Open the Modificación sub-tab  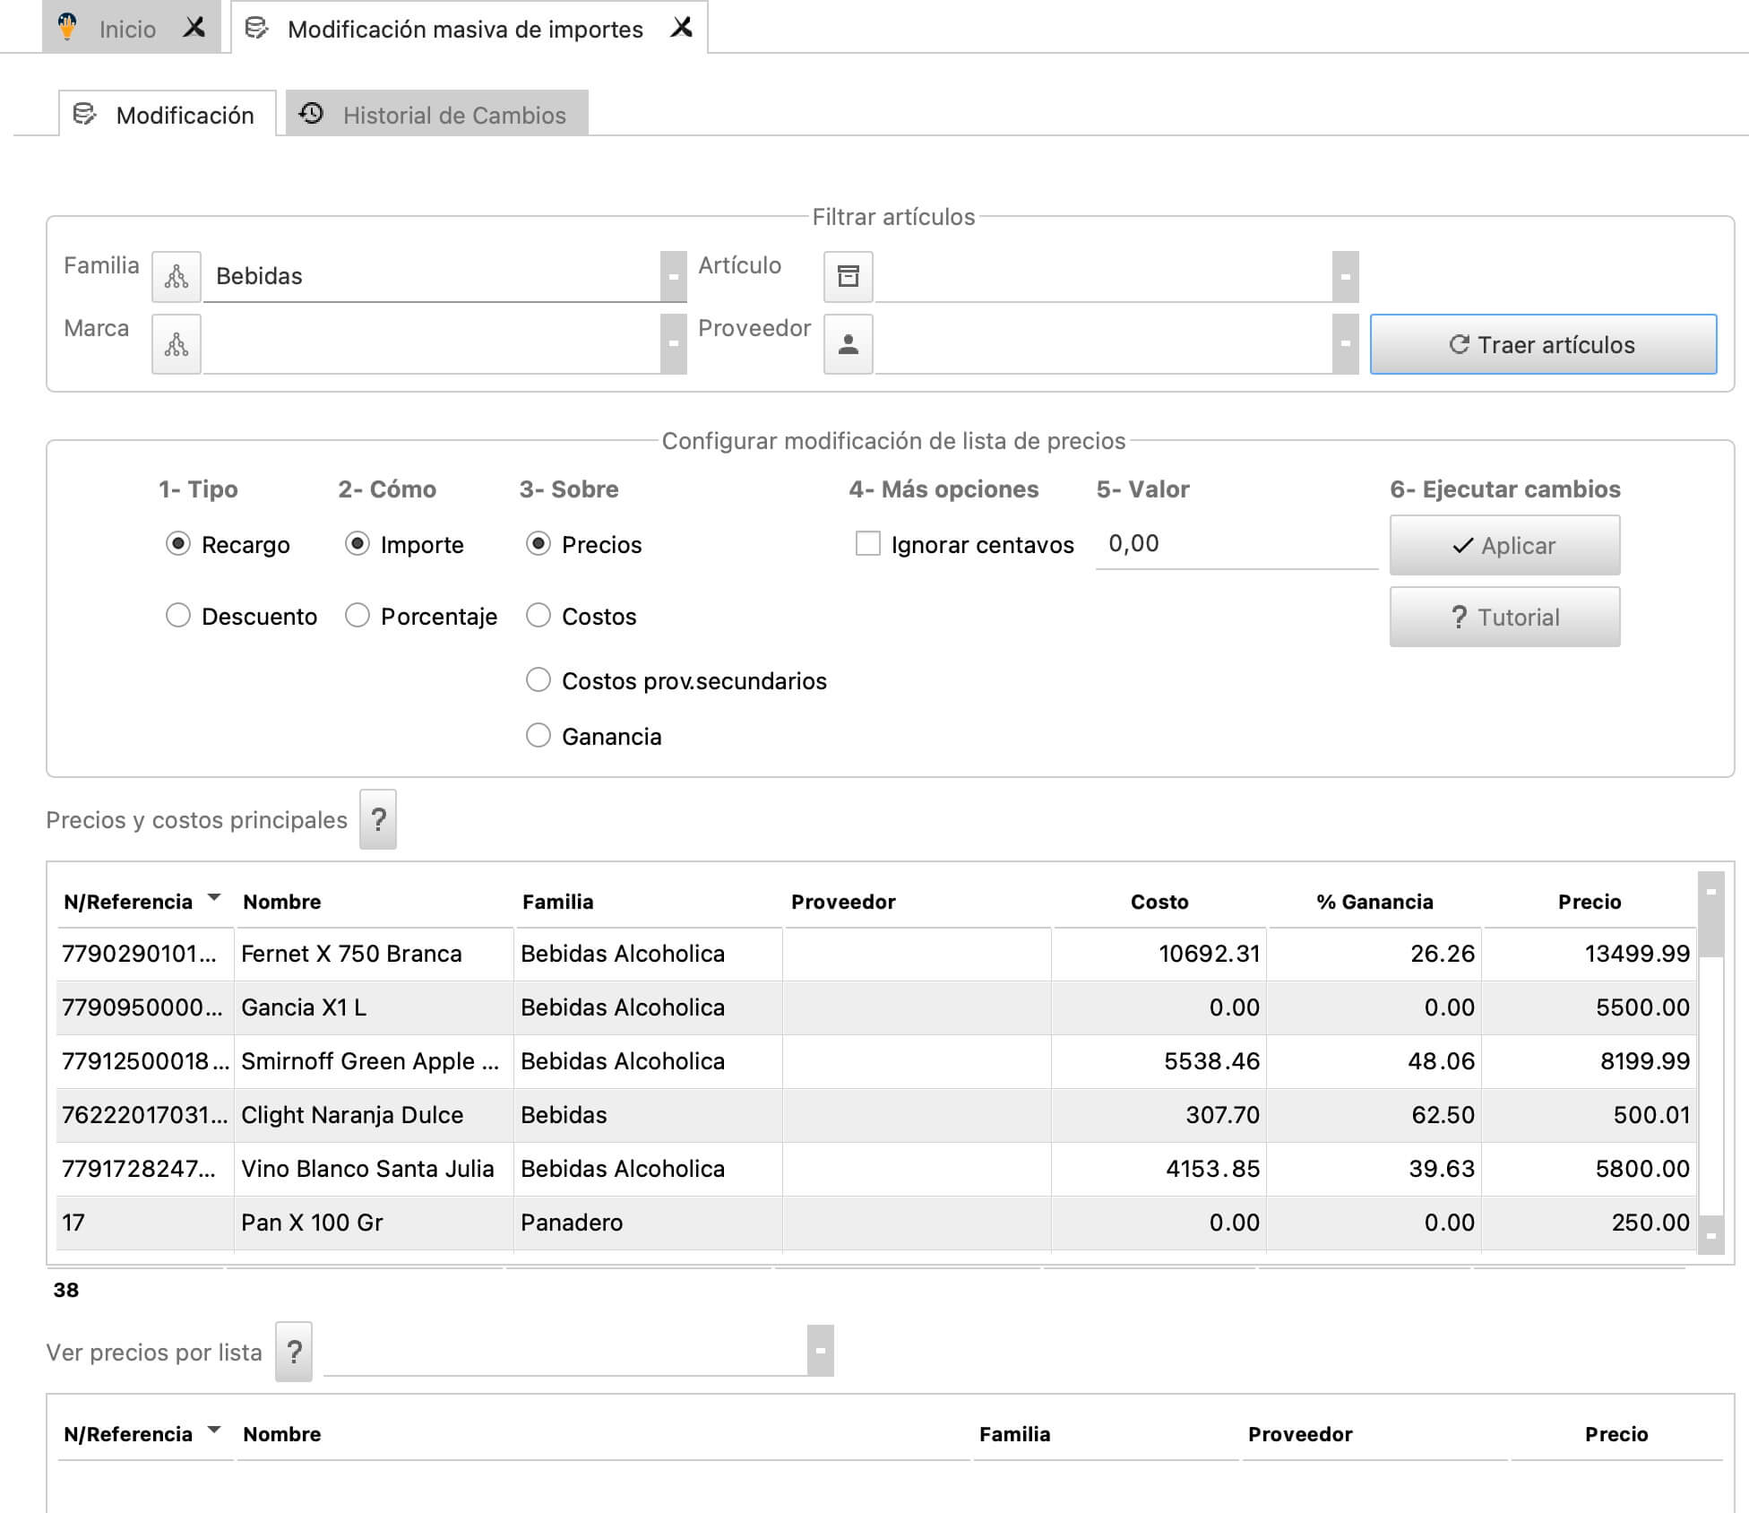click(168, 115)
